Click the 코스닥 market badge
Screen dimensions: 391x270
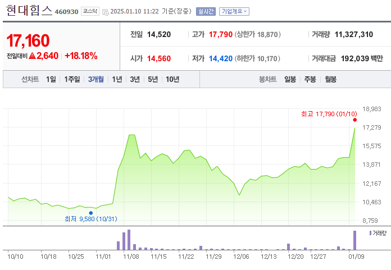tap(90, 11)
